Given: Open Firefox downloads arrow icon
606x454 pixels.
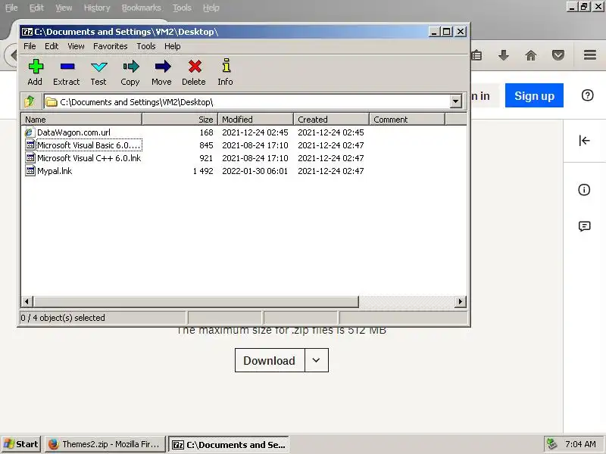Looking at the screenshot, I should click(503, 55).
